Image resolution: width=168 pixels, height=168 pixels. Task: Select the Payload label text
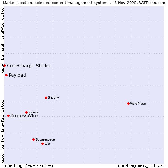(17, 75)
